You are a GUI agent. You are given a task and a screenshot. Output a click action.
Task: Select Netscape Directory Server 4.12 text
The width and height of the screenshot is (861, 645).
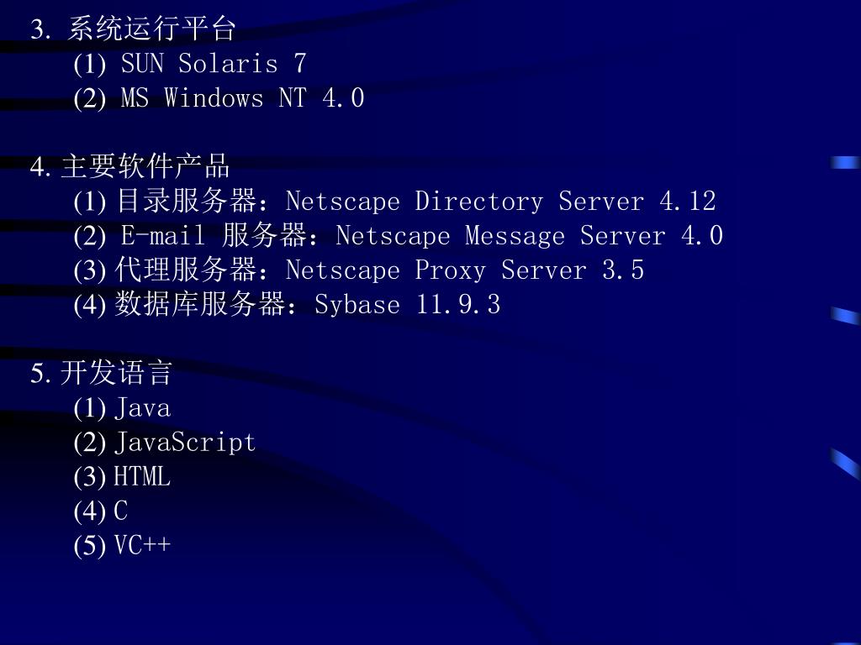(x=501, y=202)
